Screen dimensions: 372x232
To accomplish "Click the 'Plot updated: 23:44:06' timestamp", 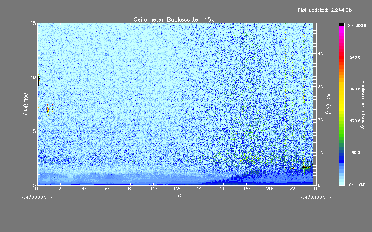I will [325, 10].
